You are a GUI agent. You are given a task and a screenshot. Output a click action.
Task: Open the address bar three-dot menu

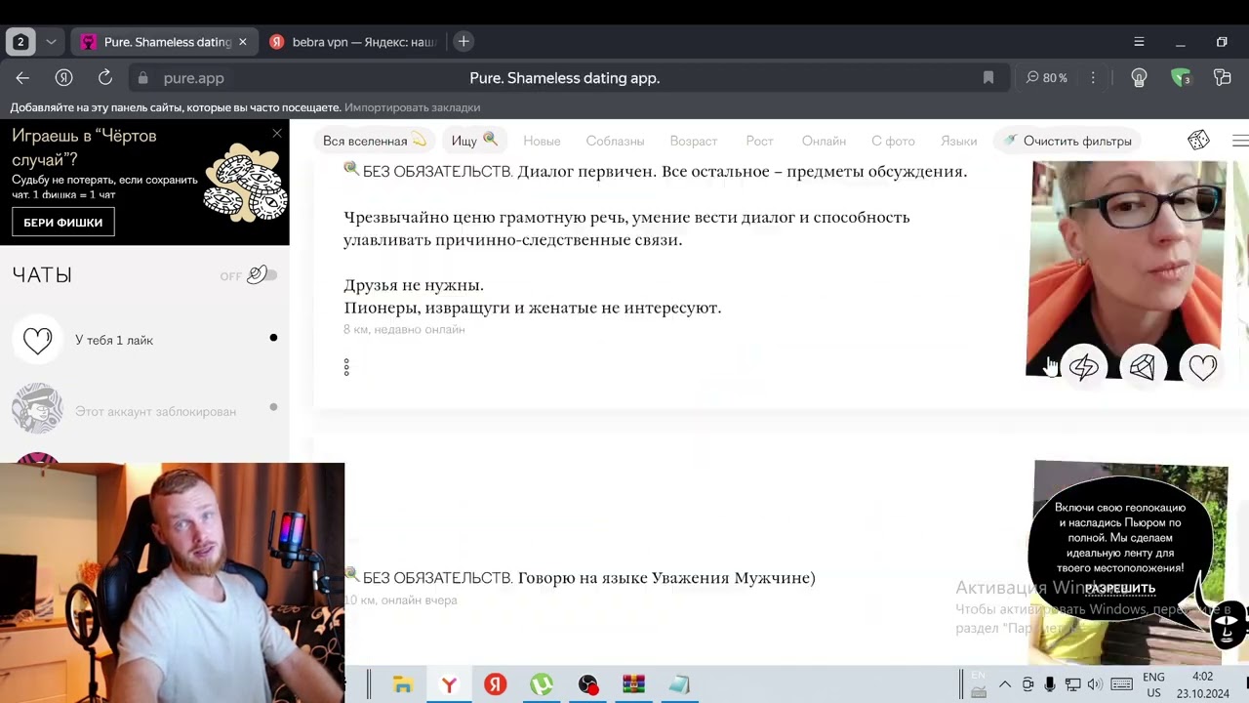point(1093,78)
